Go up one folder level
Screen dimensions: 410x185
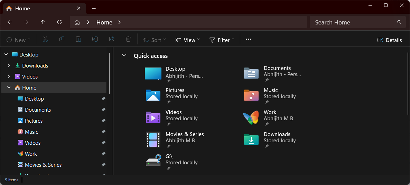coord(43,22)
